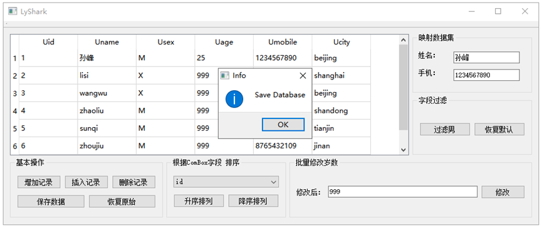
Task: Click the 8765432109 mobile cell
Action: pos(283,146)
